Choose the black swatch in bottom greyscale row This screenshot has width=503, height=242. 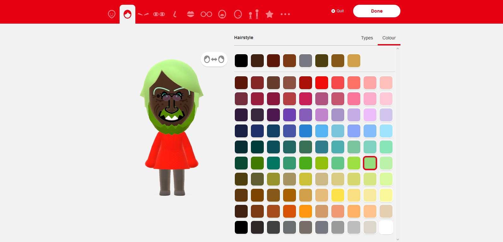coord(241,228)
